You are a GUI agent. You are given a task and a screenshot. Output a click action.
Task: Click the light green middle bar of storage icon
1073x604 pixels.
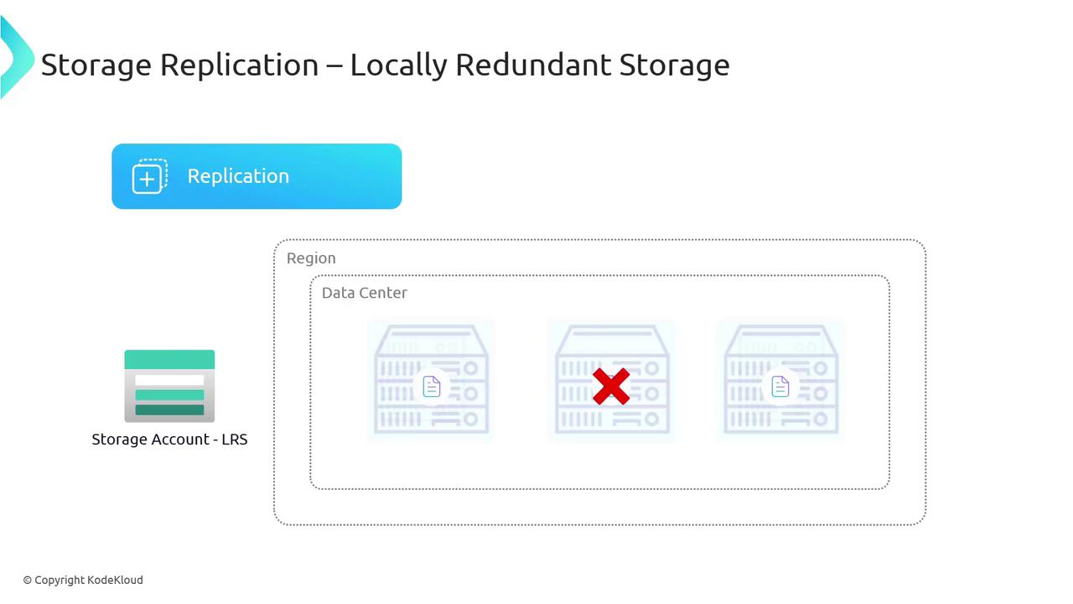tap(169, 395)
